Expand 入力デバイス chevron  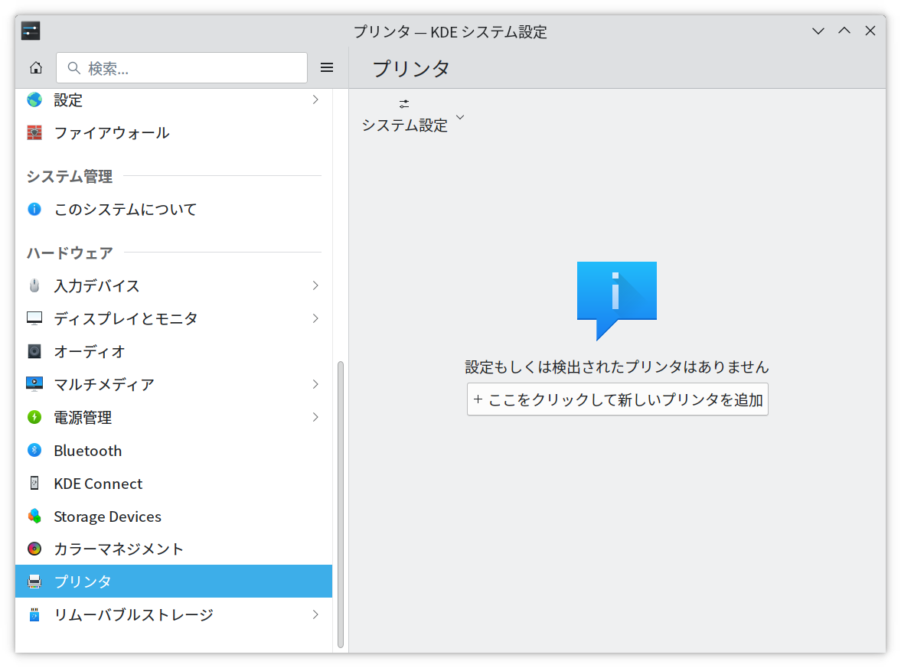315,285
